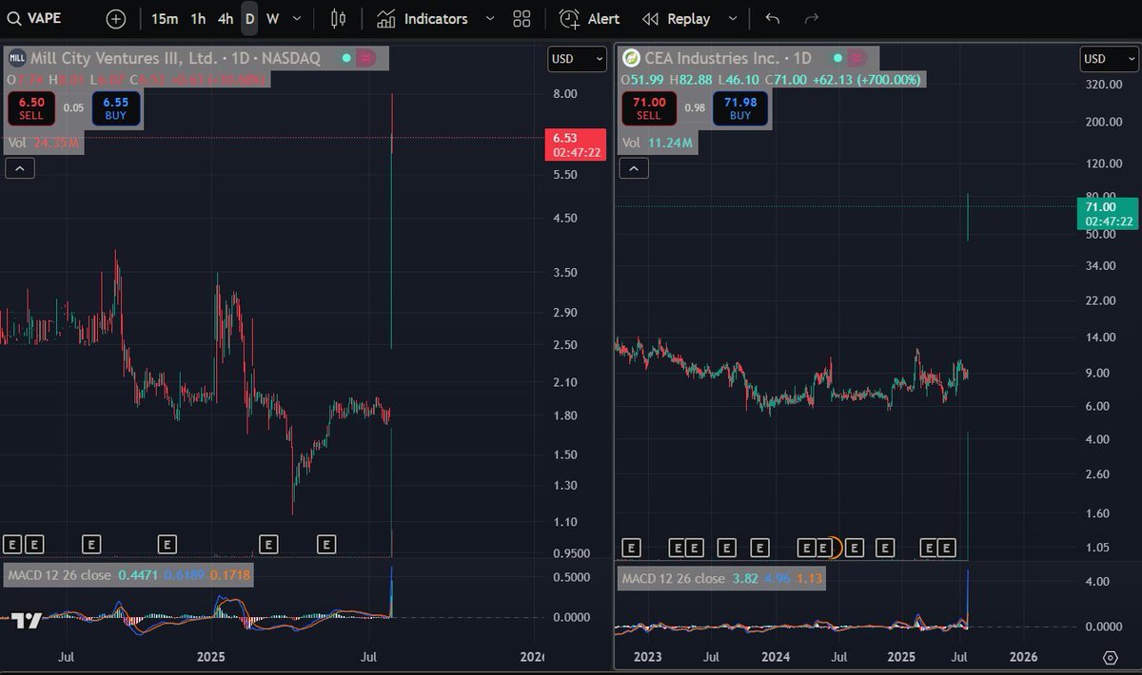Click the 320.00 price axis label

point(1104,84)
